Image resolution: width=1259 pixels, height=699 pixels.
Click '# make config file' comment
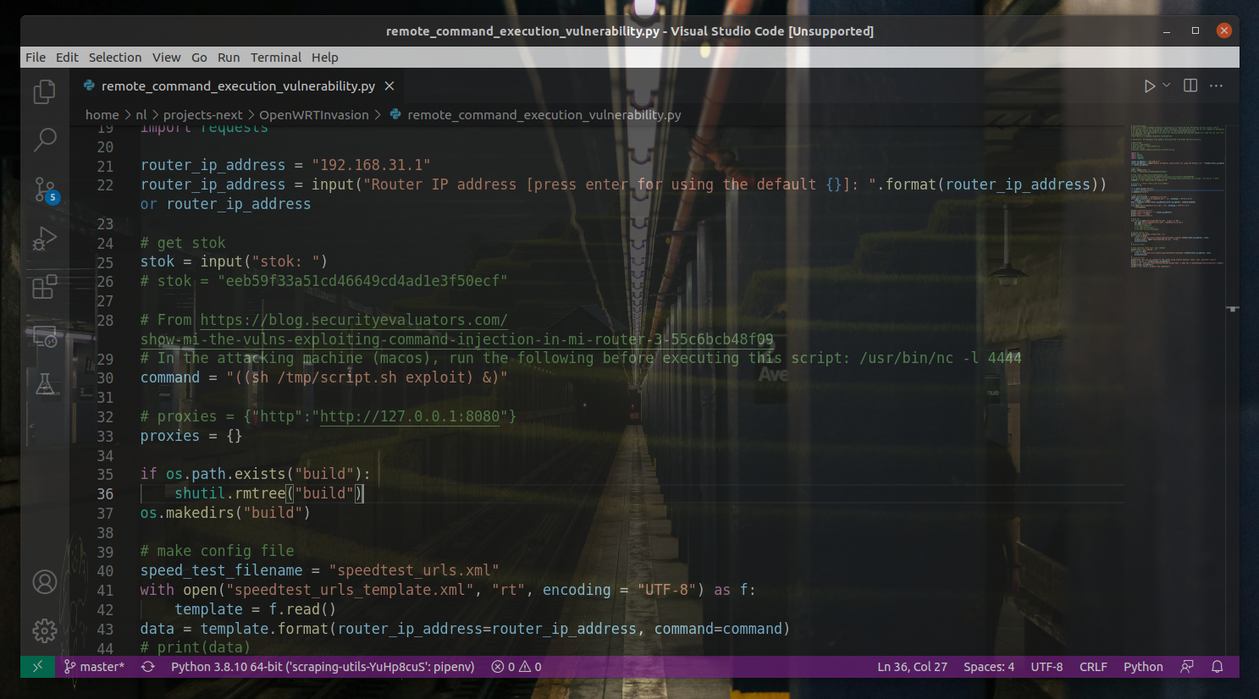point(217,551)
